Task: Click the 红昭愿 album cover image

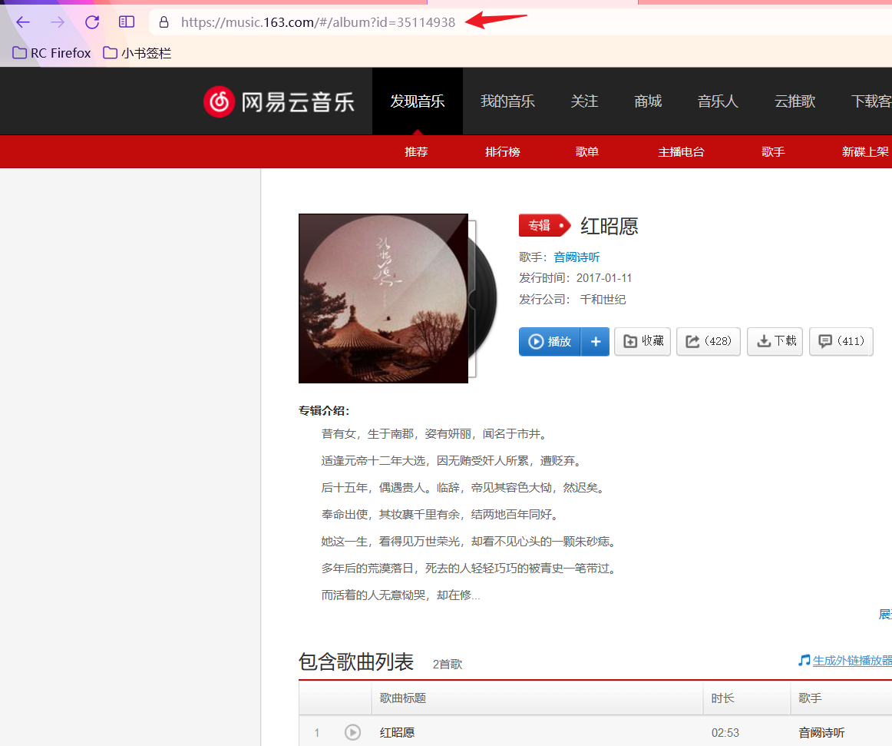Action: [383, 298]
